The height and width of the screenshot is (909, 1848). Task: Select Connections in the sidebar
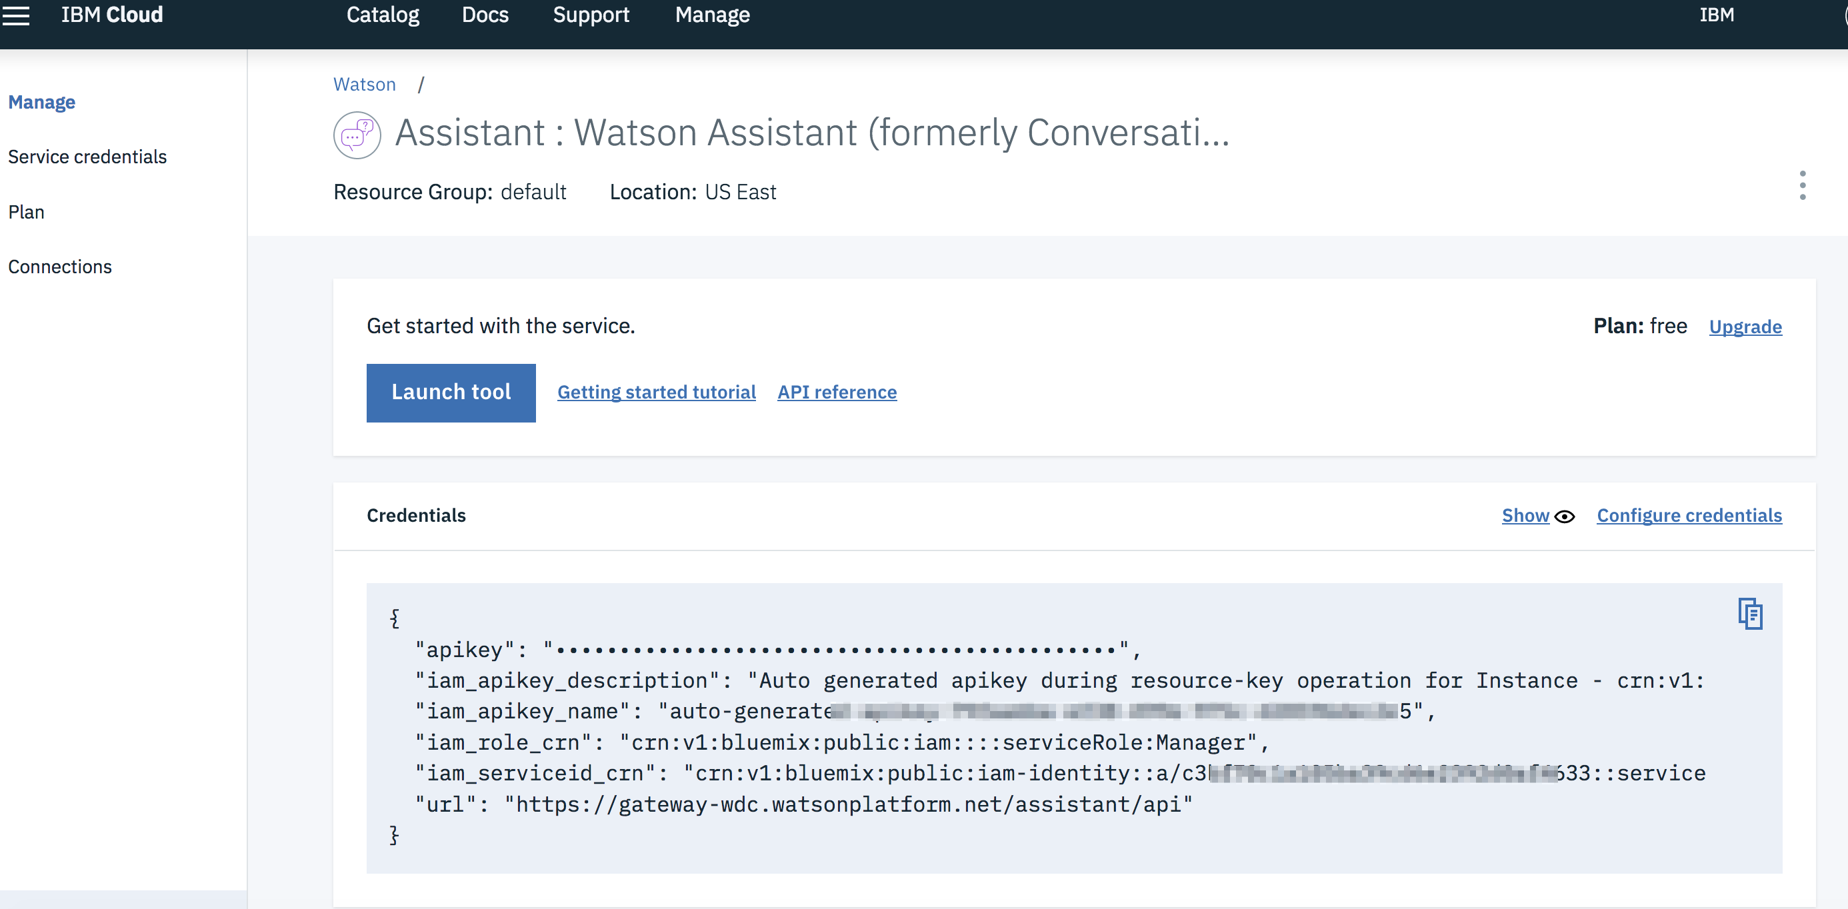(60, 267)
